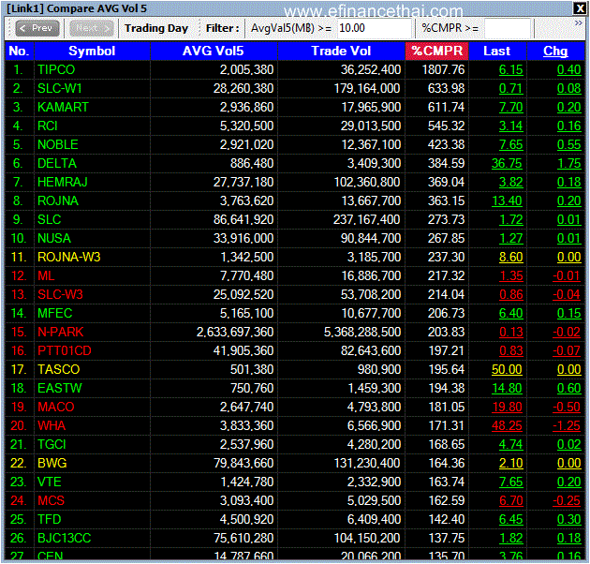This screenshot has width=590, height=564.
Task: Select the RCI symbol
Action: pyautogui.click(x=48, y=126)
